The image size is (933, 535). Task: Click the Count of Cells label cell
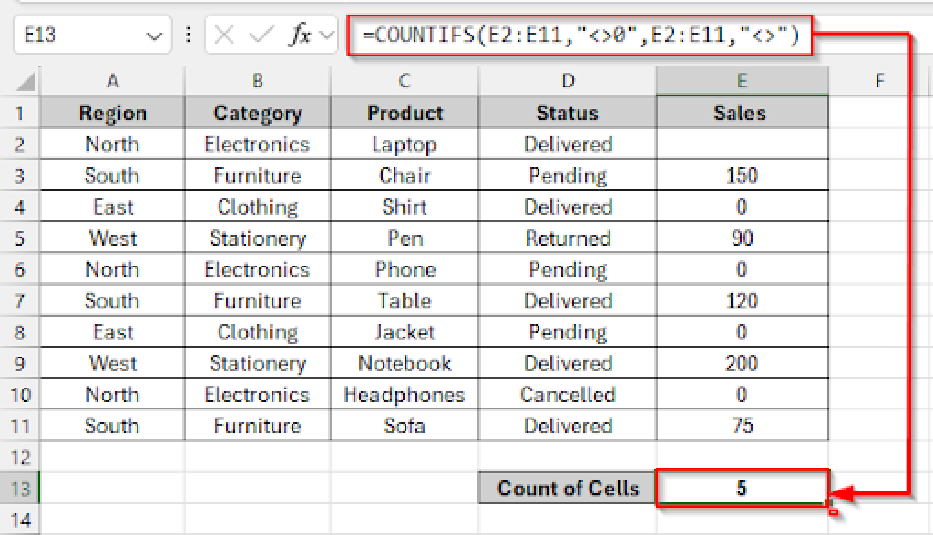coord(566,488)
